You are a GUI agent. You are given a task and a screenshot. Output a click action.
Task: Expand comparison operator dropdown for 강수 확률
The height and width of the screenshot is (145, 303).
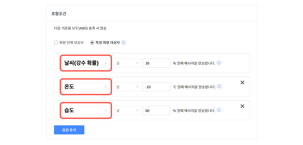tap(127, 63)
